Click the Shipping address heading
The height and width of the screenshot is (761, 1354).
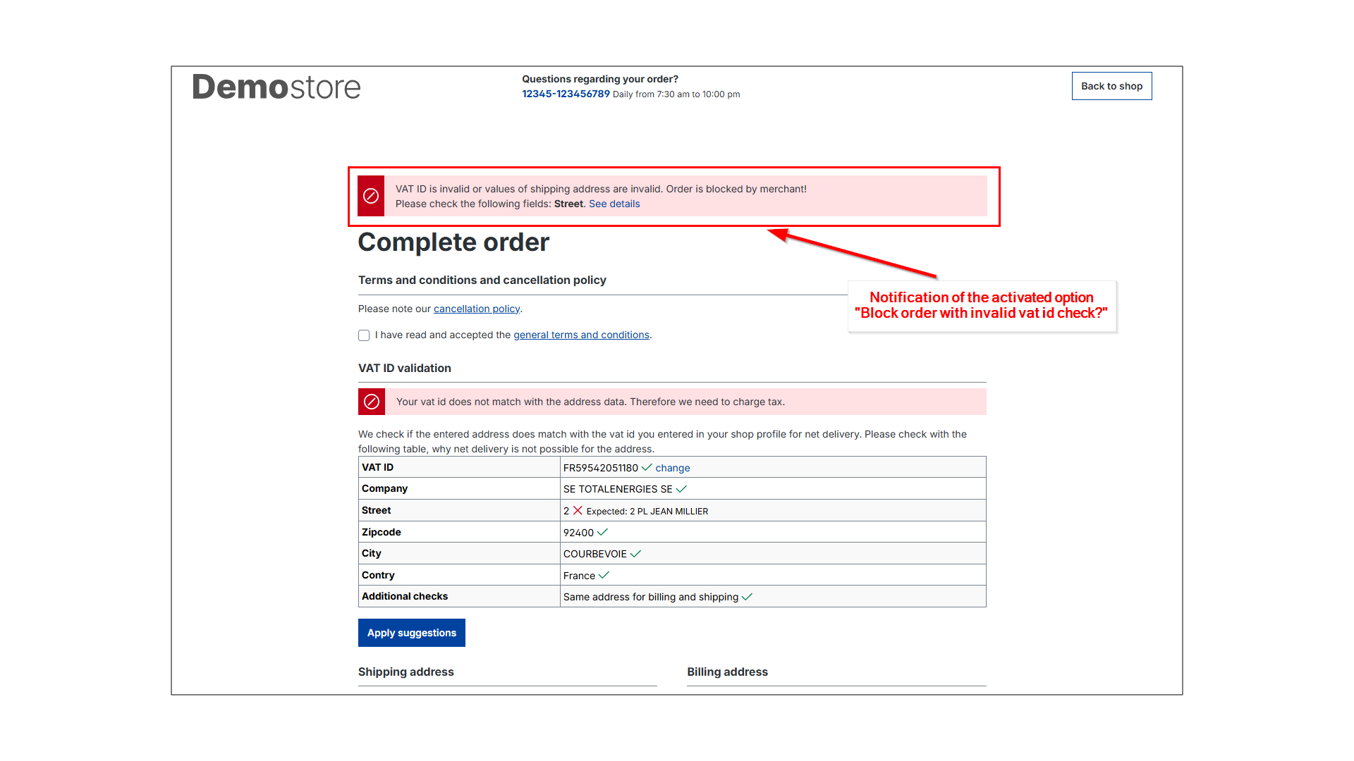[x=406, y=672]
